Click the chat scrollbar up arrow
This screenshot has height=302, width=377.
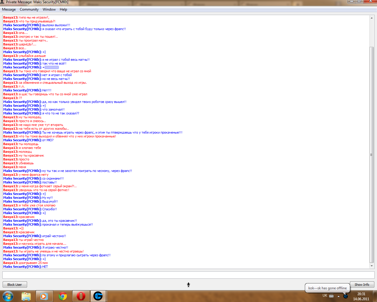click(372, 18)
